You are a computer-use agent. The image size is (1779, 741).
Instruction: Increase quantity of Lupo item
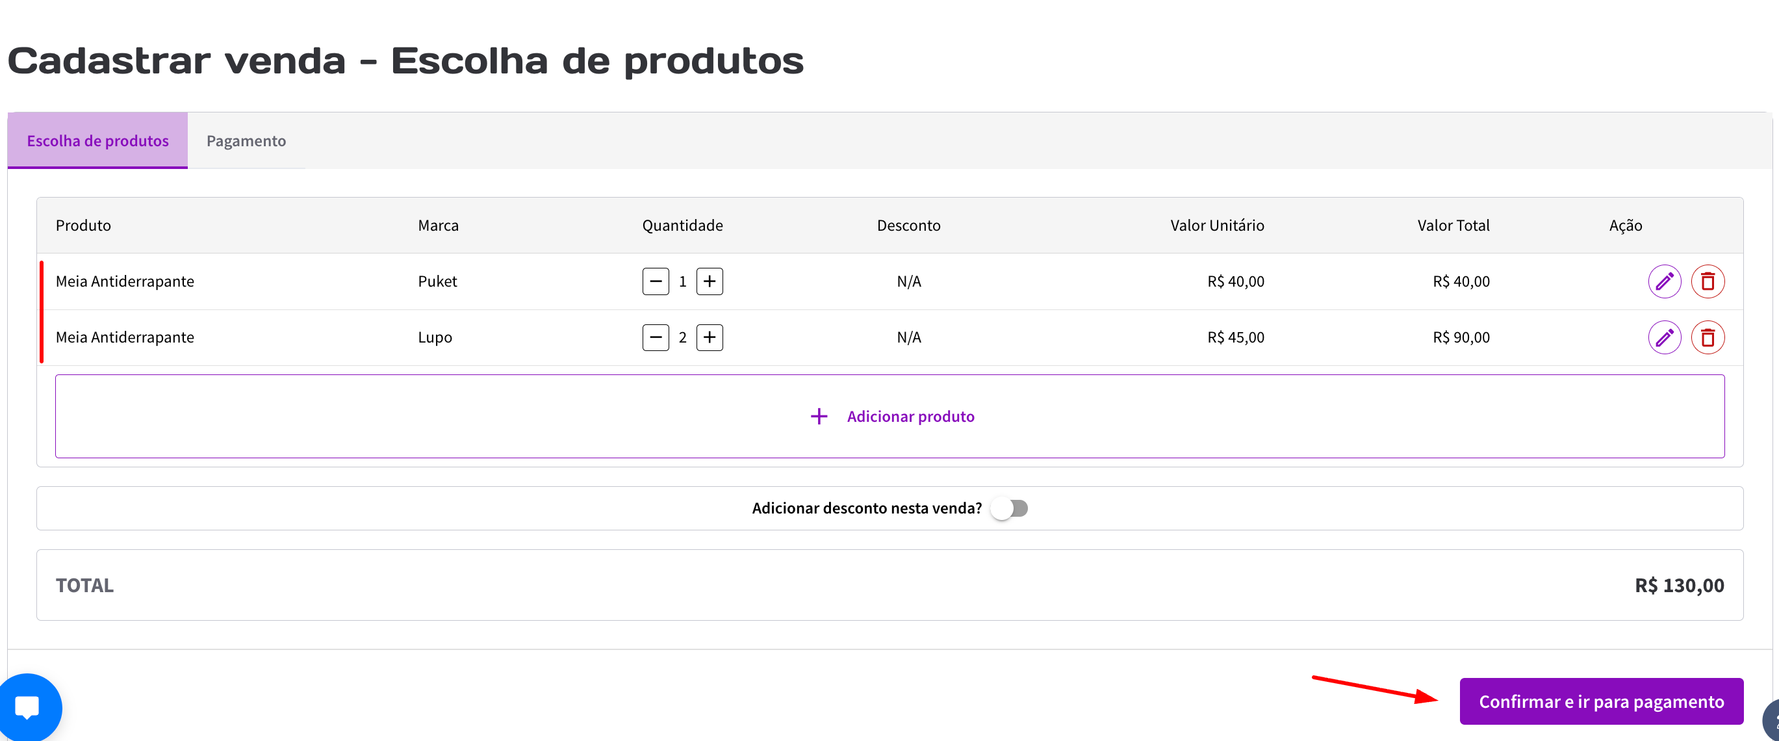click(709, 337)
